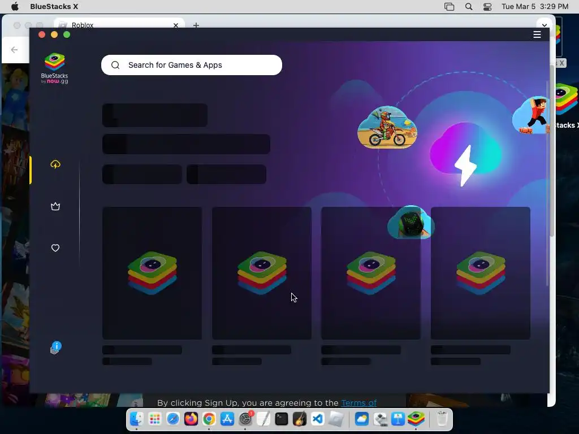The width and height of the screenshot is (579, 434).
Task: Click the date and time in menu bar
Action: coord(535,7)
